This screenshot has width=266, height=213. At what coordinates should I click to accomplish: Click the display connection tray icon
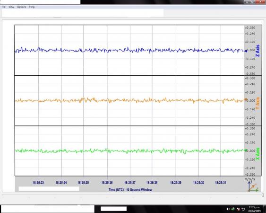243,209
